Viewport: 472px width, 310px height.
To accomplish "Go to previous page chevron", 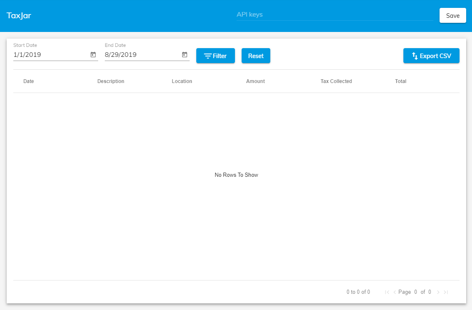I will [394, 292].
